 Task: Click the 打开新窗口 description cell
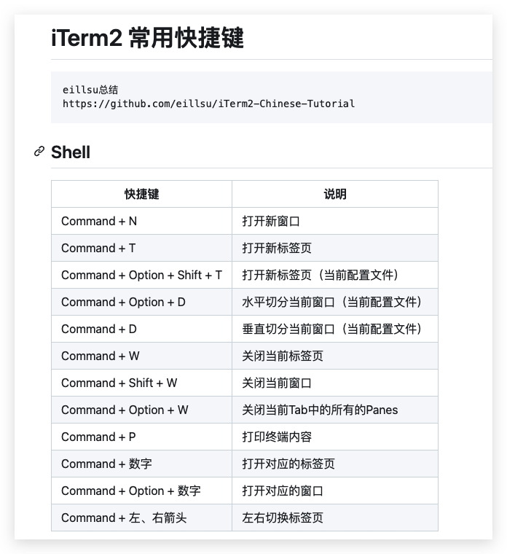(x=335, y=221)
